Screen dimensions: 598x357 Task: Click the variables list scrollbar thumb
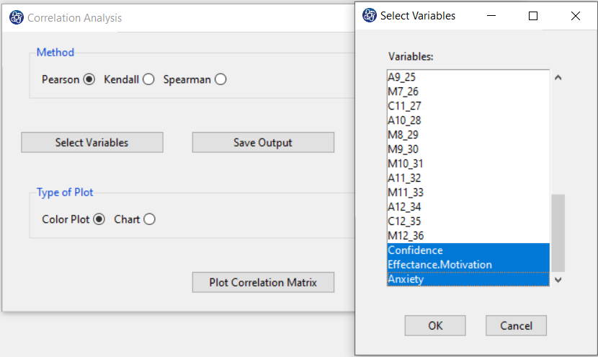pyautogui.click(x=558, y=233)
